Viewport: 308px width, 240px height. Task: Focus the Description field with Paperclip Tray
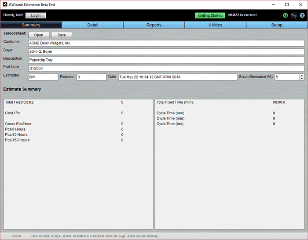tap(166, 60)
